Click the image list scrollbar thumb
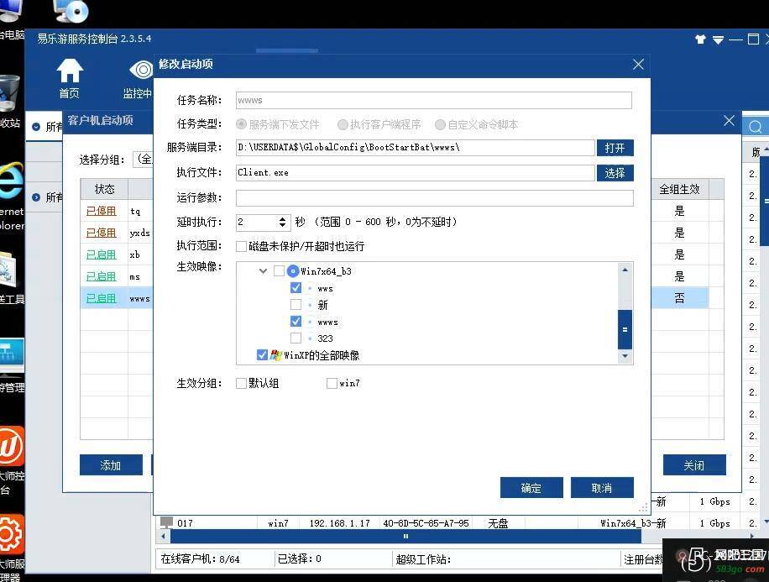This screenshot has width=769, height=582. tap(625, 329)
